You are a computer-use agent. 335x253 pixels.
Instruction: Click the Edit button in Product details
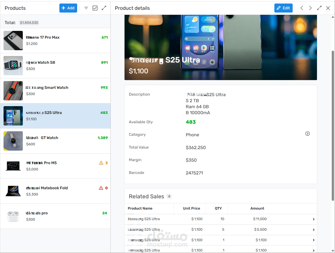[x=284, y=8]
